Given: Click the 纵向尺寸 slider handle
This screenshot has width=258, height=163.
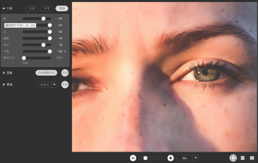Looking at the screenshot, I should point(24,58).
